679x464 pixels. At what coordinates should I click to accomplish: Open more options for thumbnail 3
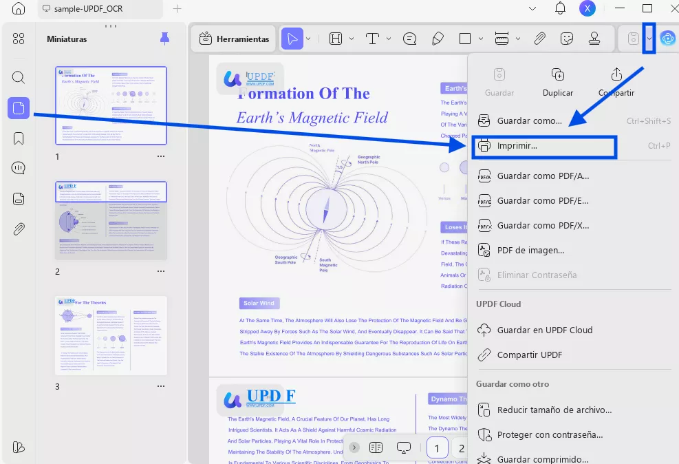point(161,386)
